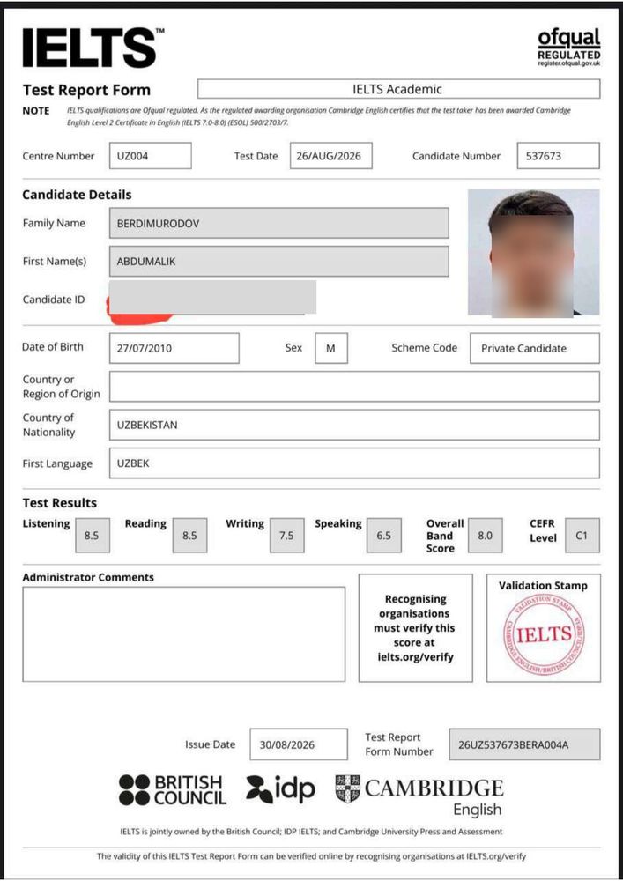
Task: Click the 'IELTS is jointly owned' footer line
Action: pos(311,831)
